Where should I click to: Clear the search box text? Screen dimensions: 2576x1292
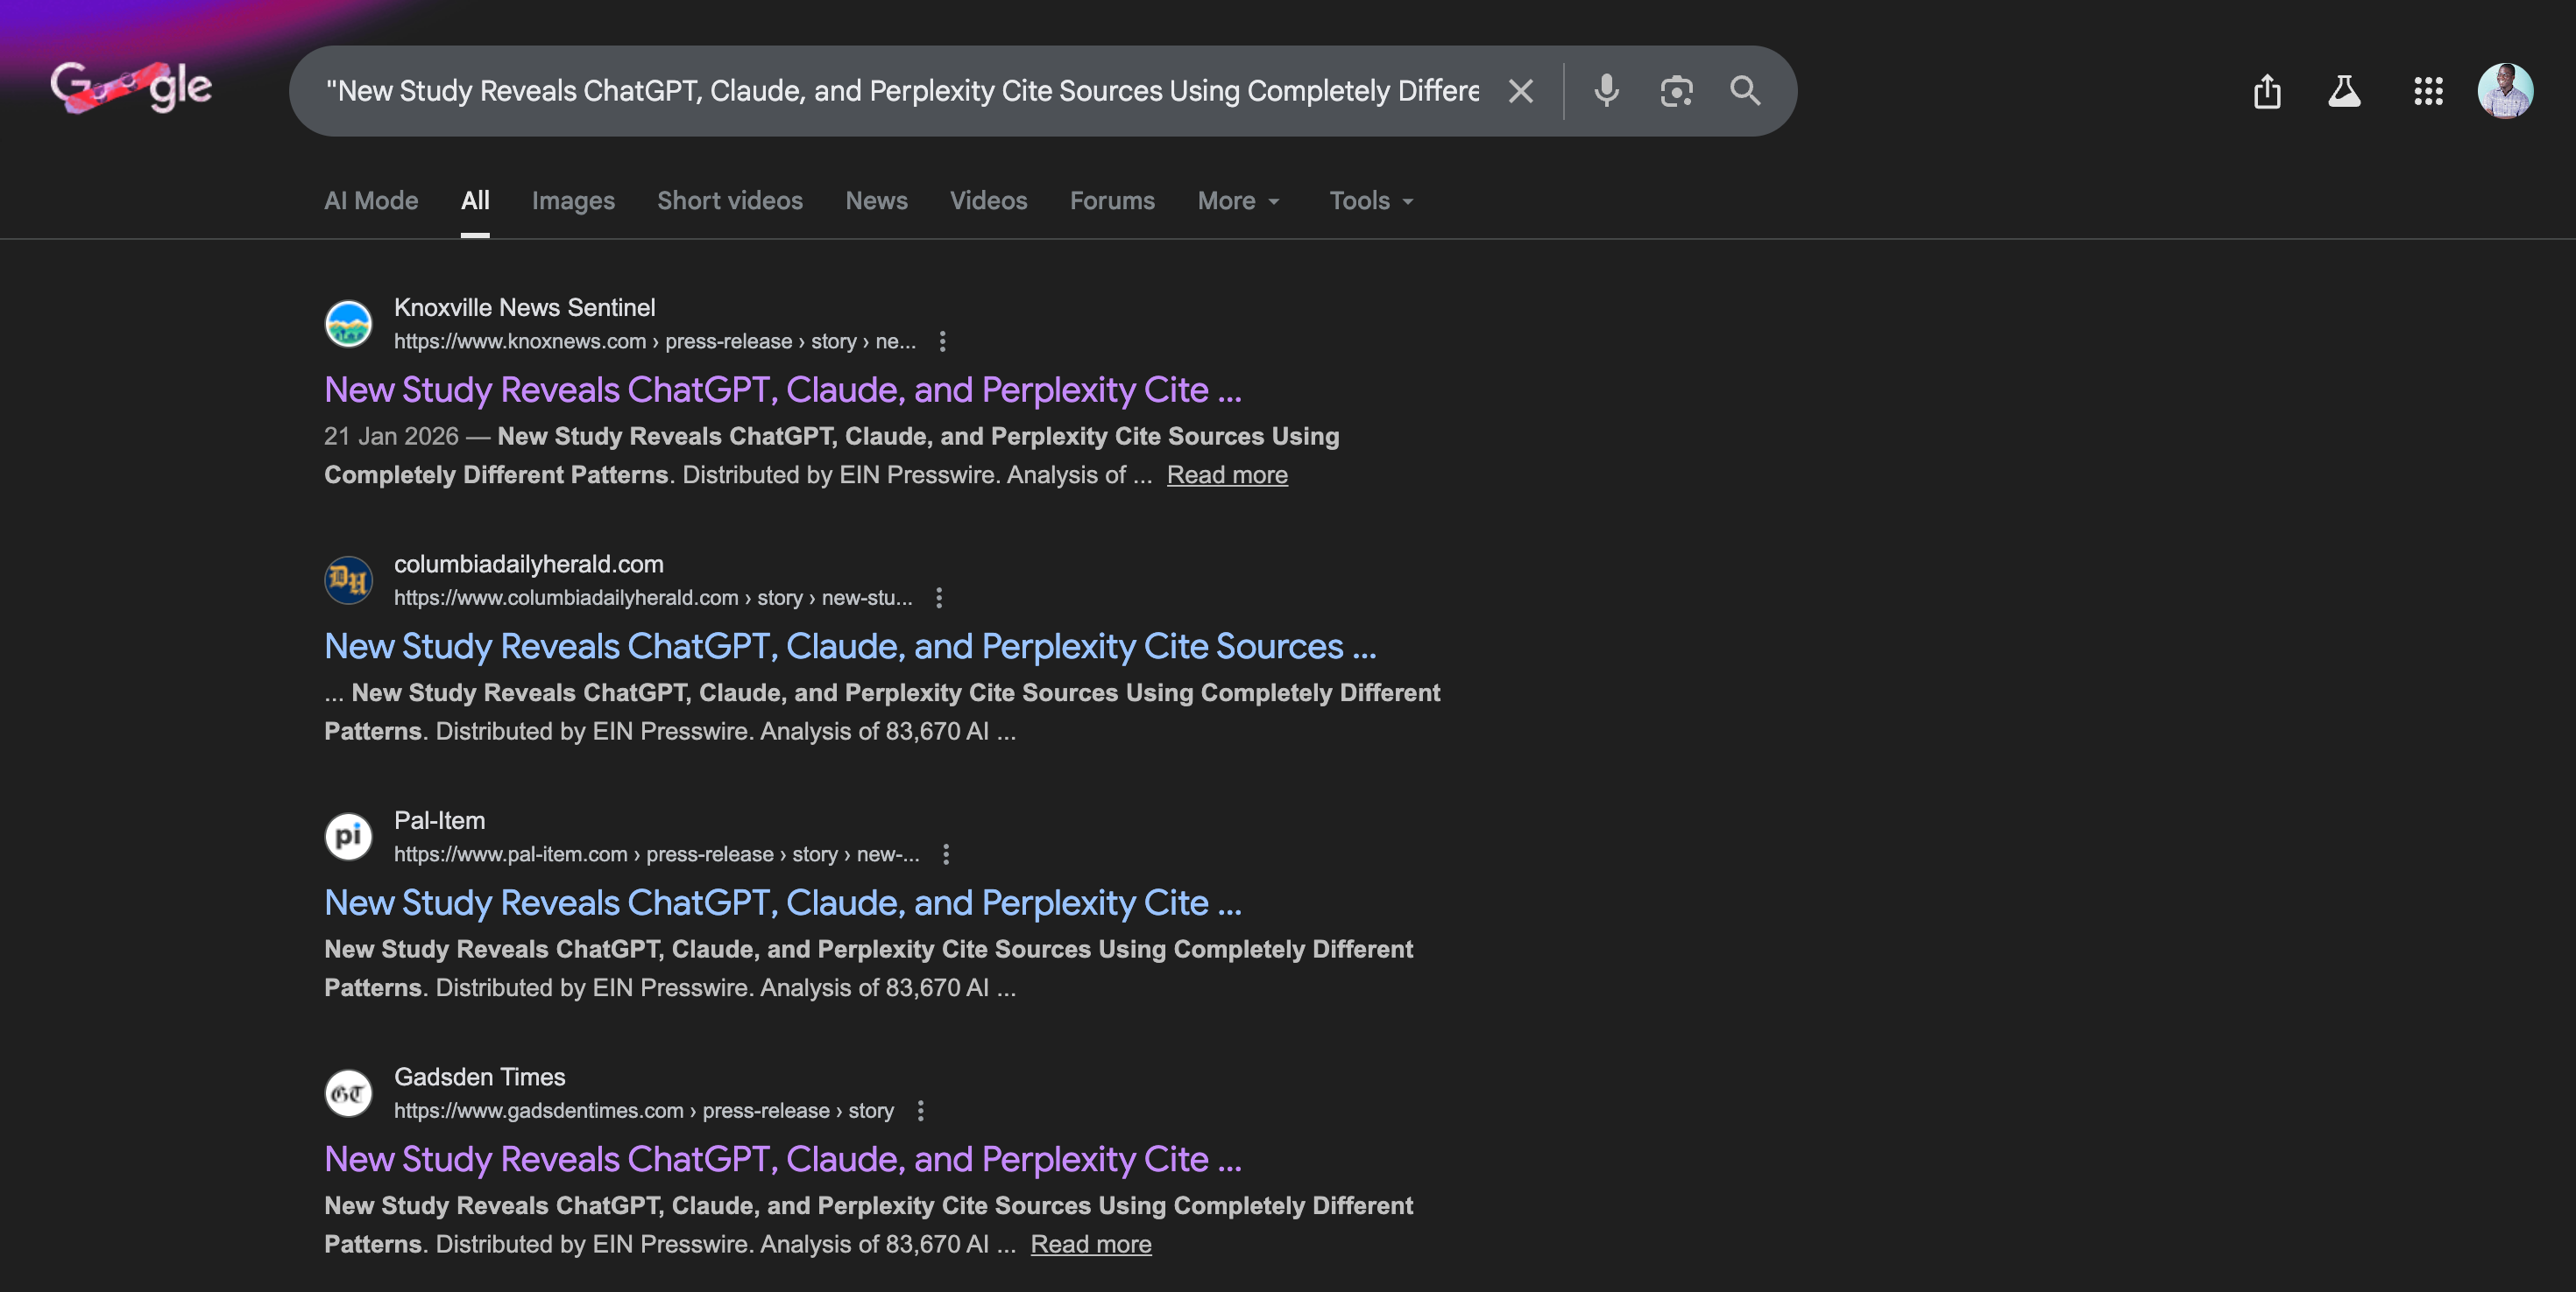coord(1520,91)
